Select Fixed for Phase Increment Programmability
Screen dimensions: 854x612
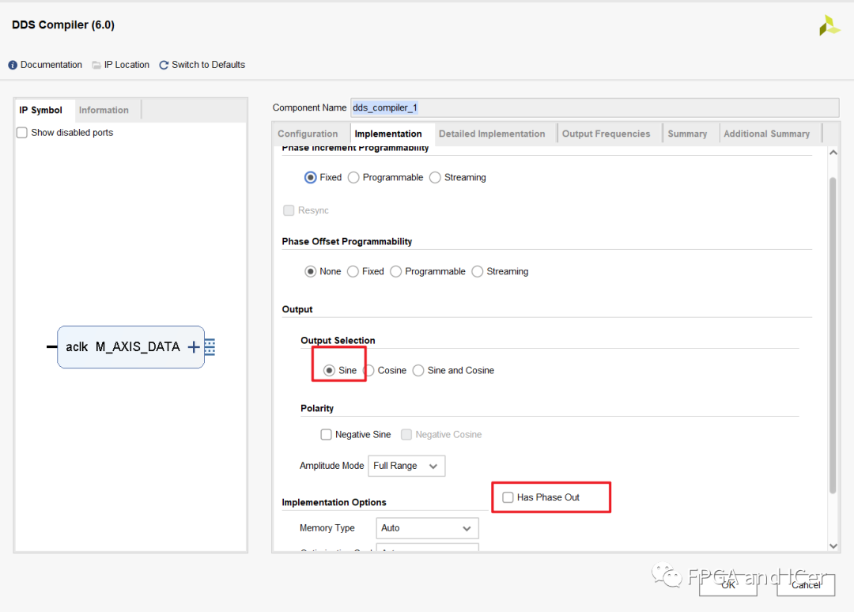coord(311,177)
